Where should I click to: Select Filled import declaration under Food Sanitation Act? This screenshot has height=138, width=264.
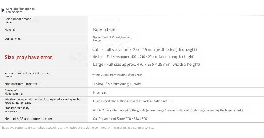130,101
